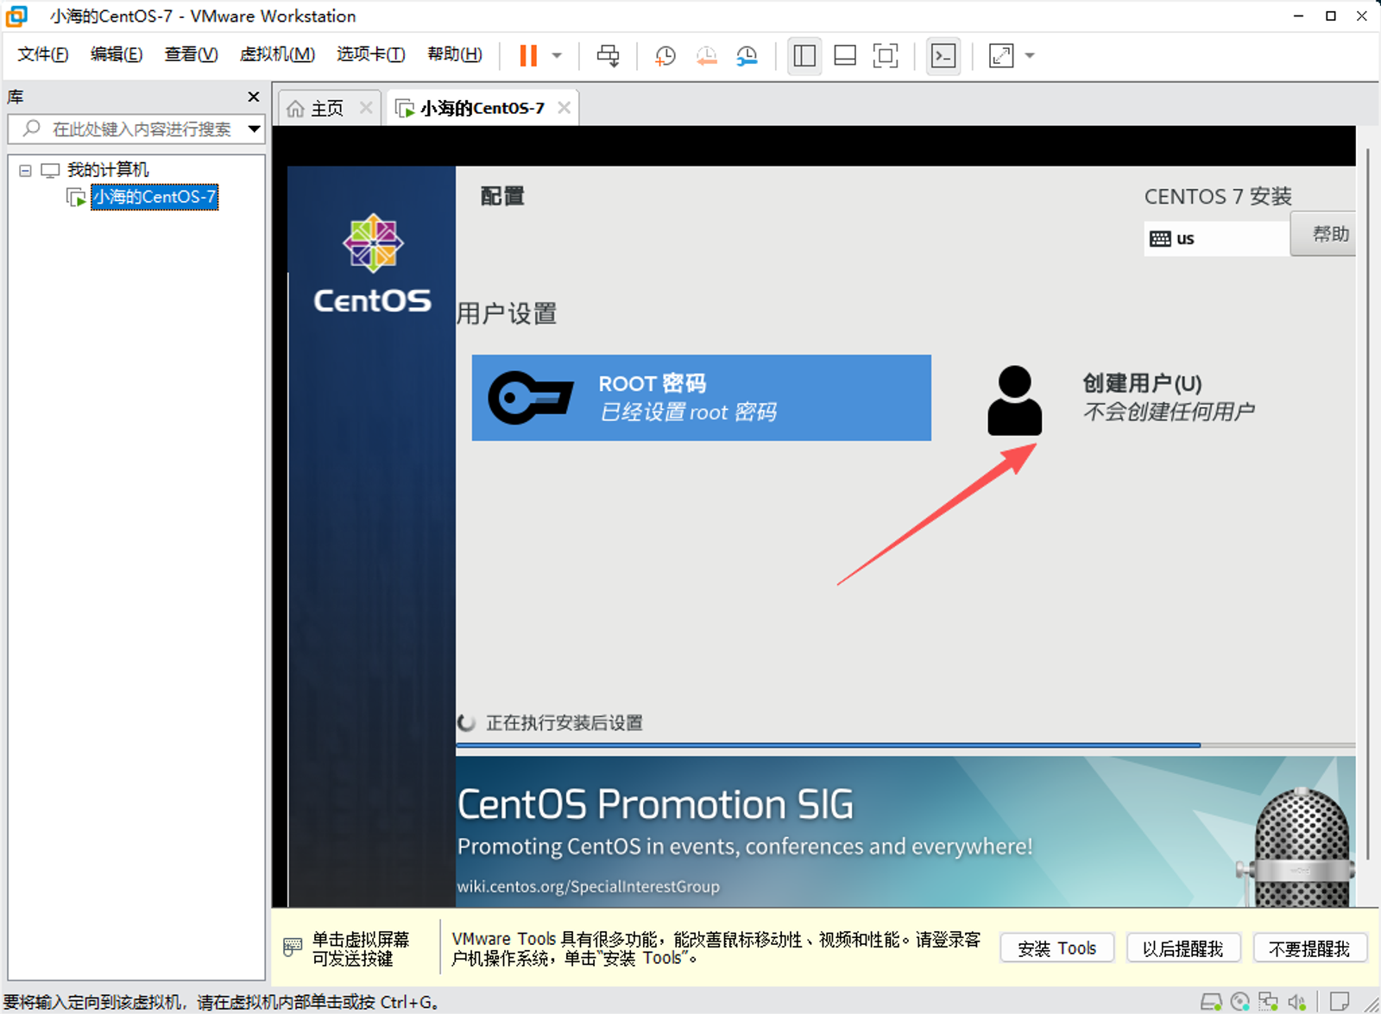Click the VM view vertical scrollbar
This screenshot has width=1381, height=1014.
[1368, 502]
